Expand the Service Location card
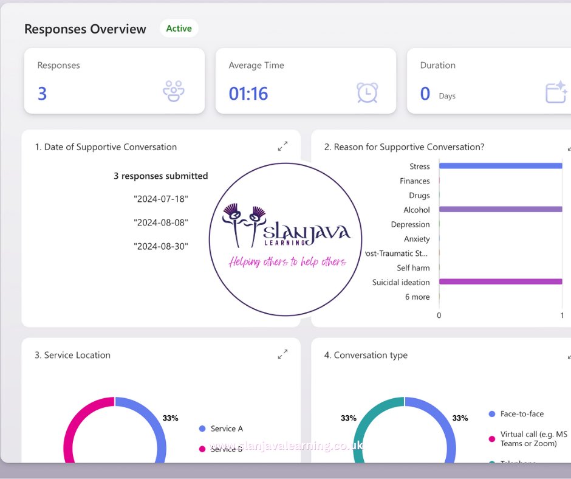Viewport: 571px width, 479px height. click(282, 354)
